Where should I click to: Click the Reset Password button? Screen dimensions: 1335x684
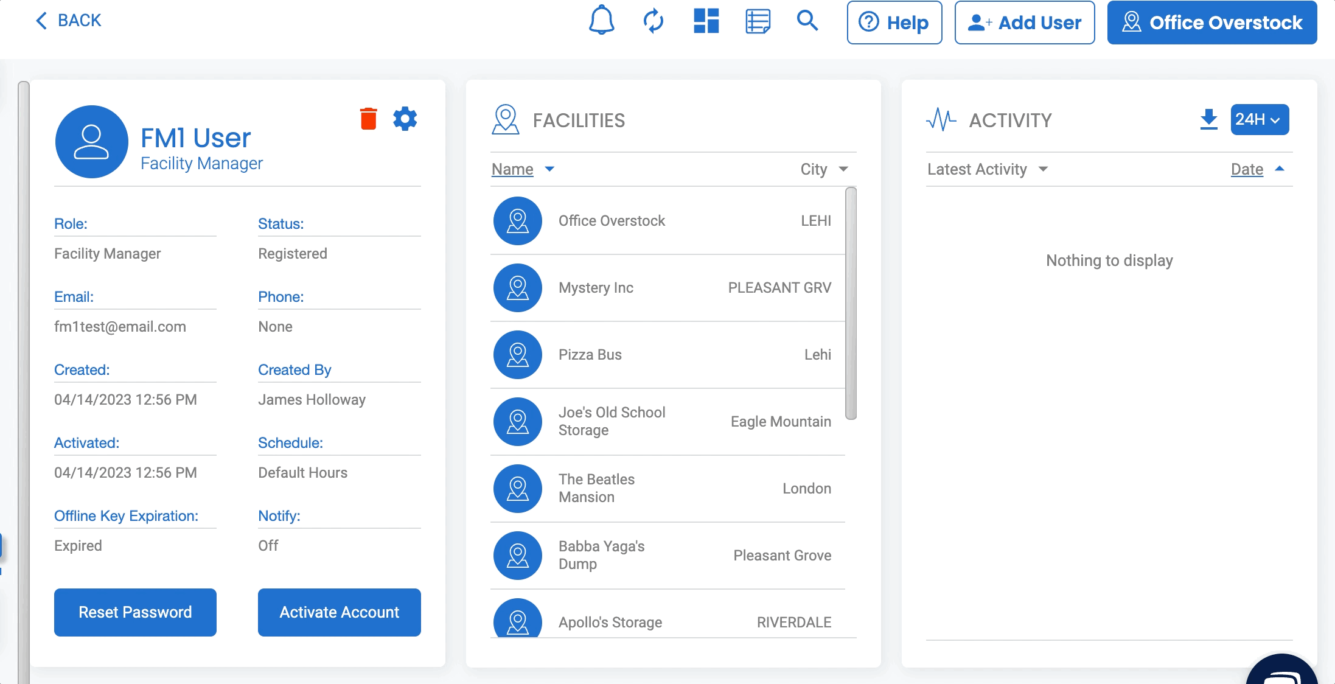(x=135, y=612)
